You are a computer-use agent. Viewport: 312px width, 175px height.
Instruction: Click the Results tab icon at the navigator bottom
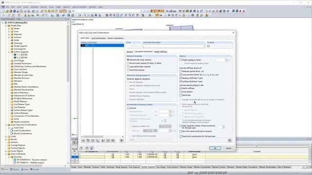pos(31,170)
